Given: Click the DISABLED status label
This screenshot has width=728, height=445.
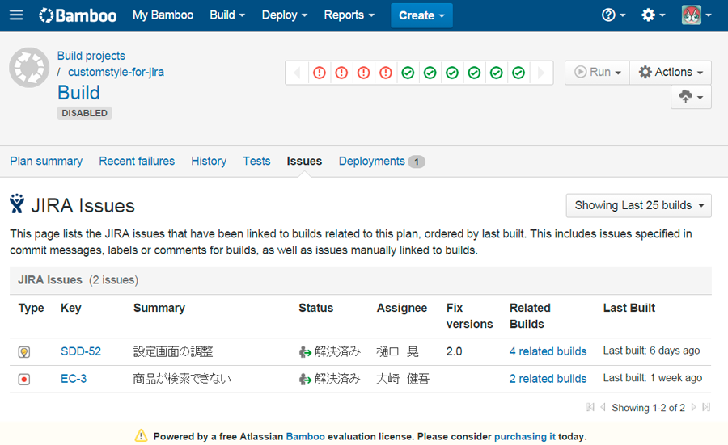Looking at the screenshot, I should tap(84, 113).
